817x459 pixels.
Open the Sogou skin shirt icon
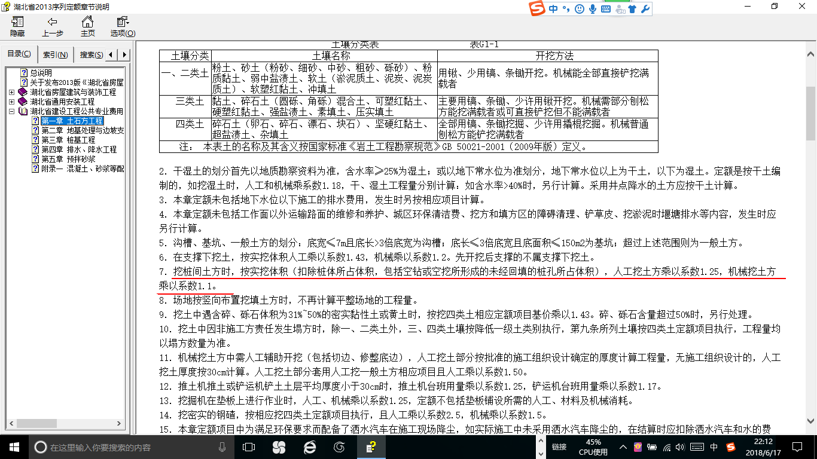632,9
